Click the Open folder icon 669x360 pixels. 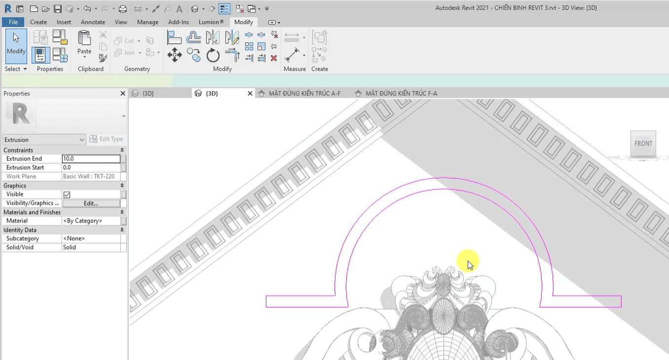coord(46,9)
